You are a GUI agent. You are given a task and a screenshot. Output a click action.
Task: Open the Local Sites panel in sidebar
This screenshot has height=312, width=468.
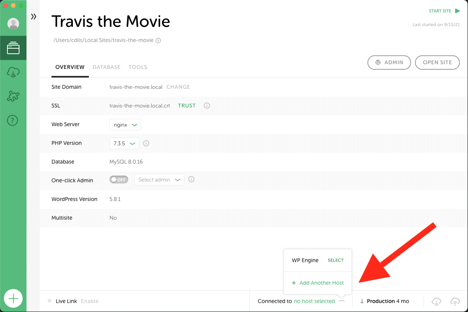13,48
